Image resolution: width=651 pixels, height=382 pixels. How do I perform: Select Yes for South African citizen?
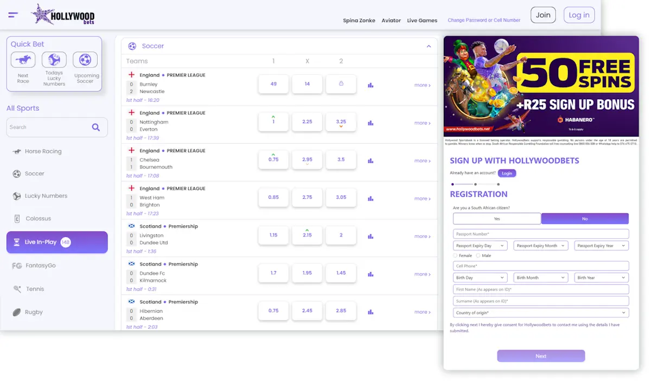pyautogui.click(x=496, y=218)
